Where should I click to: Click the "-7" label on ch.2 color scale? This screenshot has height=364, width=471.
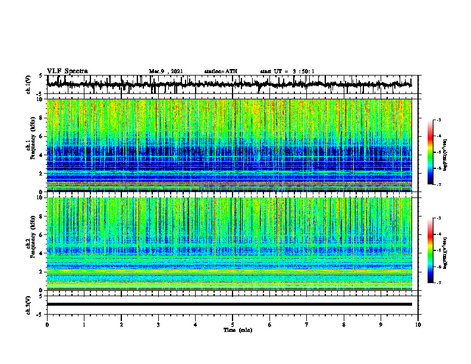439,283
